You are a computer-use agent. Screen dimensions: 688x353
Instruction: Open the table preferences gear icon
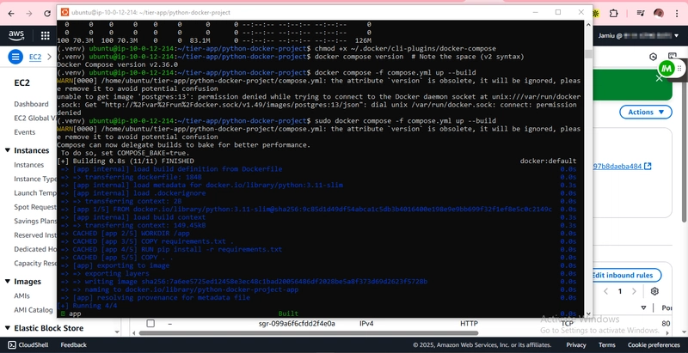pos(654,291)
